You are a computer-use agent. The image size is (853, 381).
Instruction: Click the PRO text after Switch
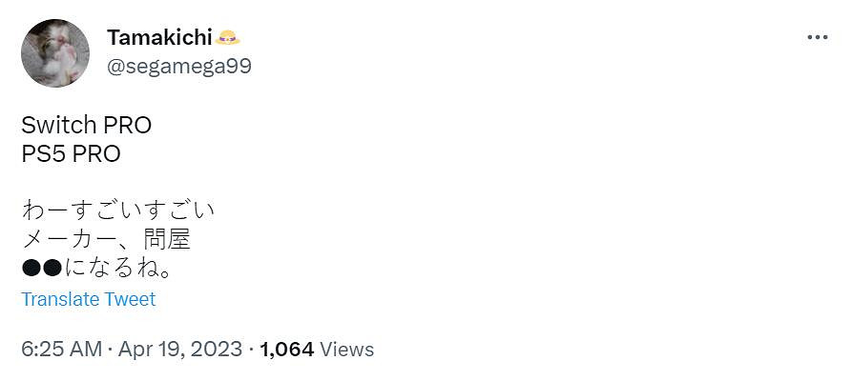[127, 125]
